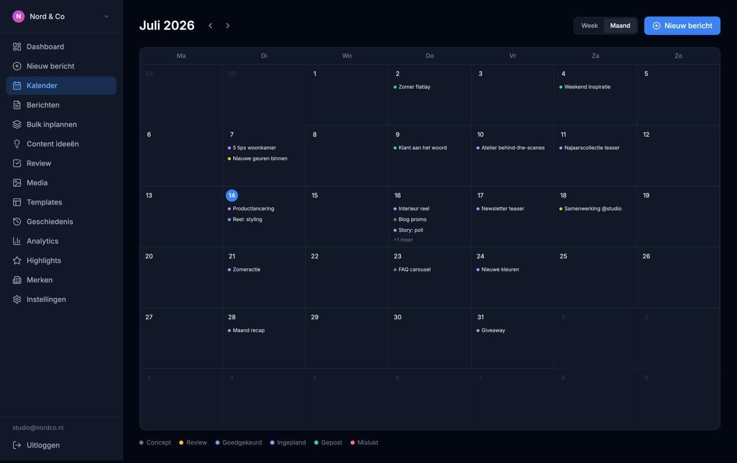Click the Concept legend entry
The width and height of the screenshot is (737, 463).
pos(155,442)
